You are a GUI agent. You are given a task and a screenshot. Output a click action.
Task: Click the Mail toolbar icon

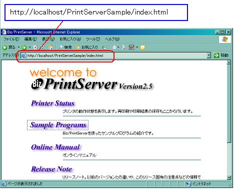pos(114,47)
